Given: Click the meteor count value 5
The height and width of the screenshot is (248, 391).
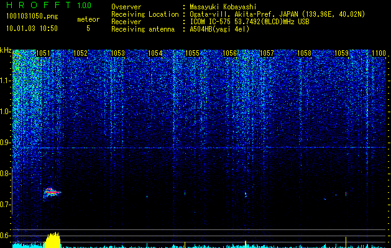Looking at the screenshot, I should tap(88, 29).
